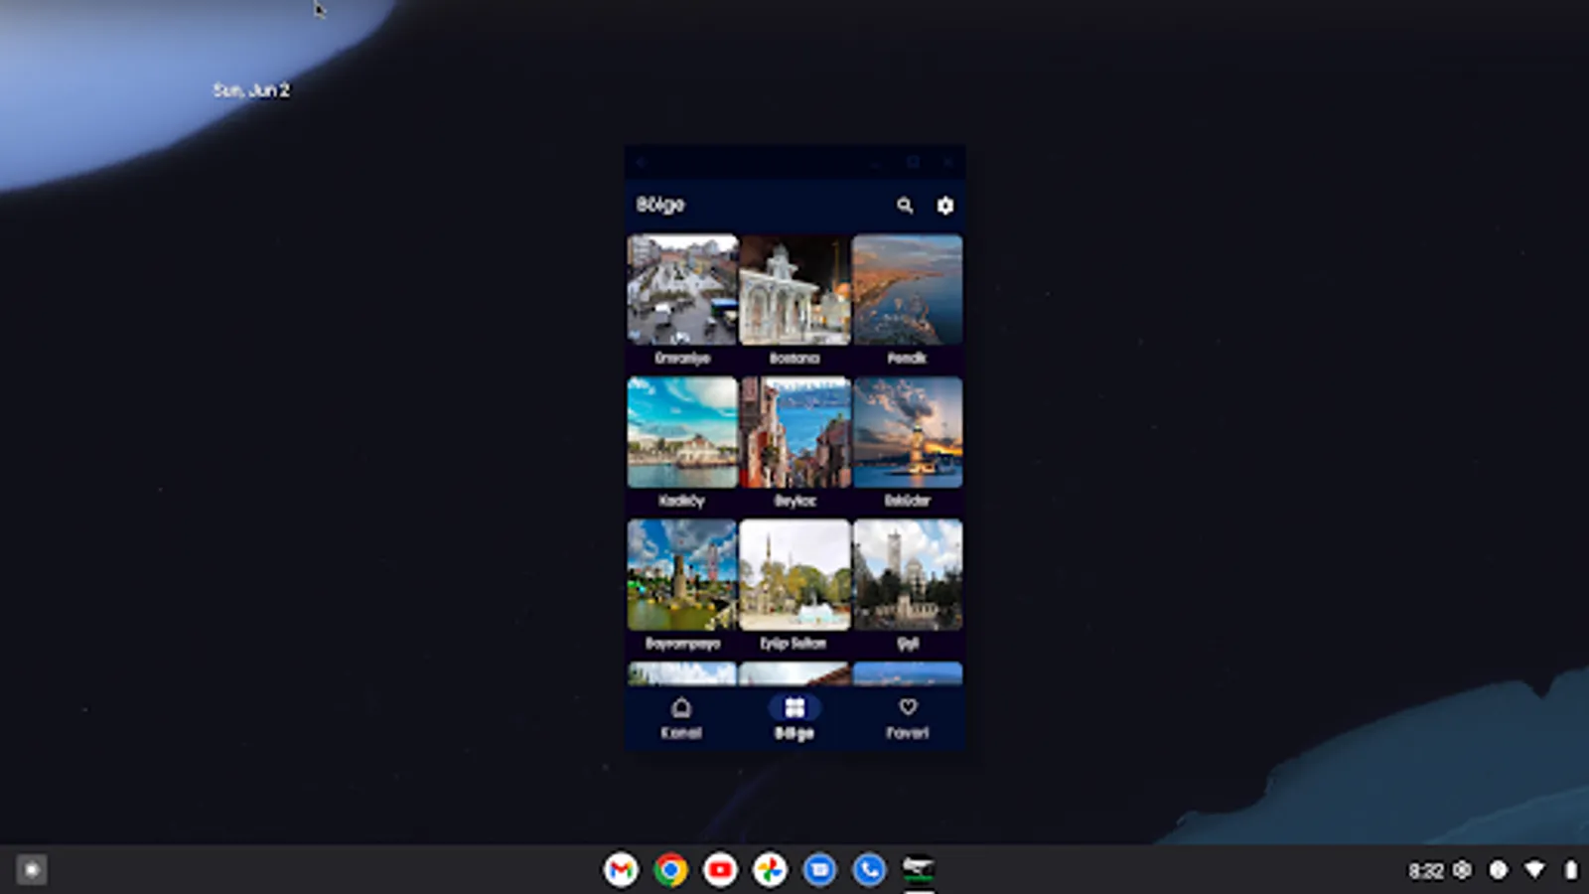The height and width of the screenshot is (894, 1589).
Task: Open the Beykoz region
Action: click(x=794, y=432)
